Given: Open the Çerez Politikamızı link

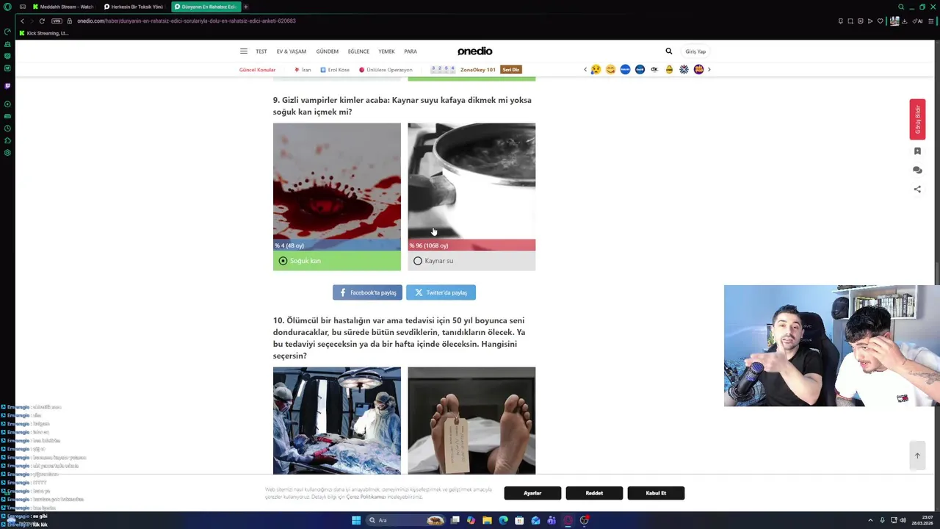Looking at the screenshot, I should 366,497.
